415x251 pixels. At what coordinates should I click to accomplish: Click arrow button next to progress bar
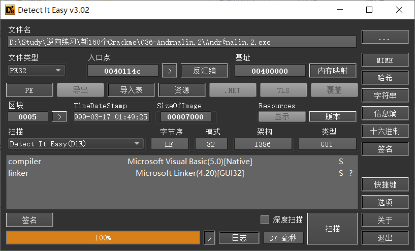click(x=209, y=238)
